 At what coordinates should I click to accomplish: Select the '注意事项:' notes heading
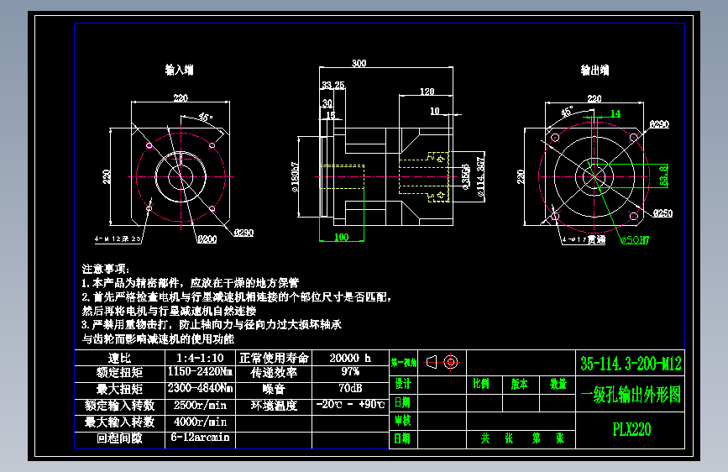106,269
